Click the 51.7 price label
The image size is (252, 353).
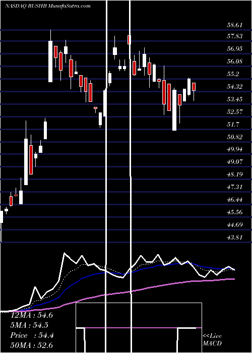point(233,124)
